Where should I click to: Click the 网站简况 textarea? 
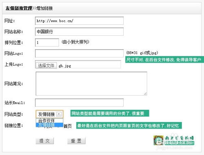pyautogui.click(x=91, y=83)
